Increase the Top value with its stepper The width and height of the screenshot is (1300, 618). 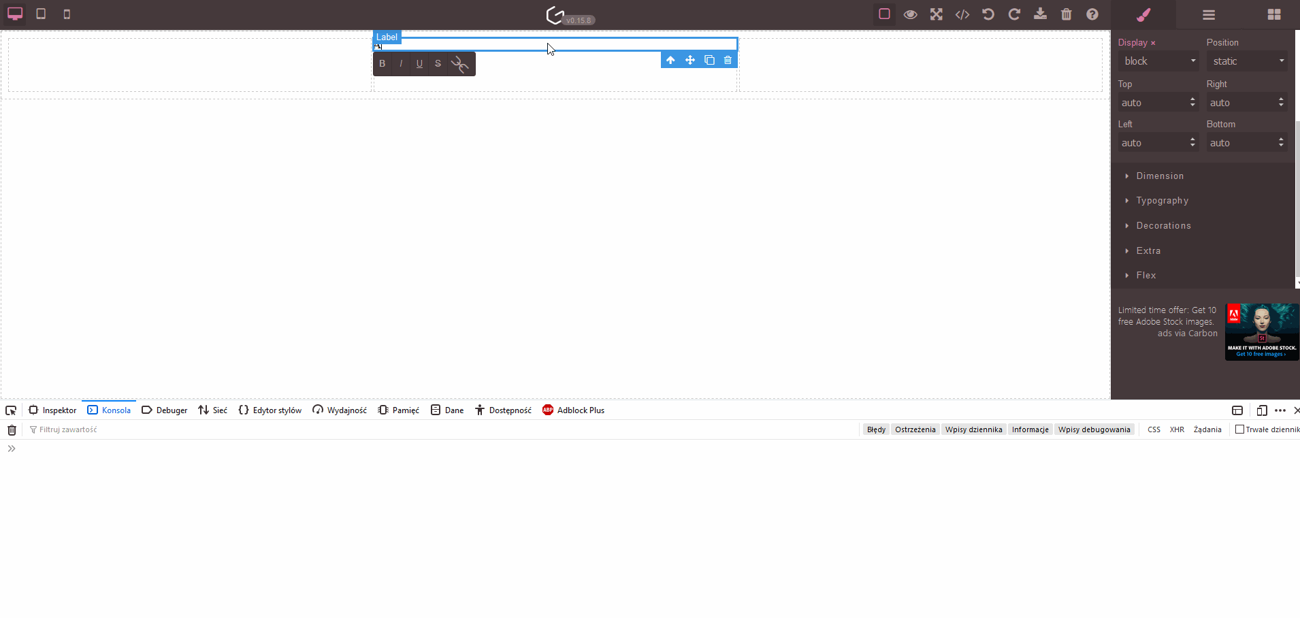tap(1194, 99)
